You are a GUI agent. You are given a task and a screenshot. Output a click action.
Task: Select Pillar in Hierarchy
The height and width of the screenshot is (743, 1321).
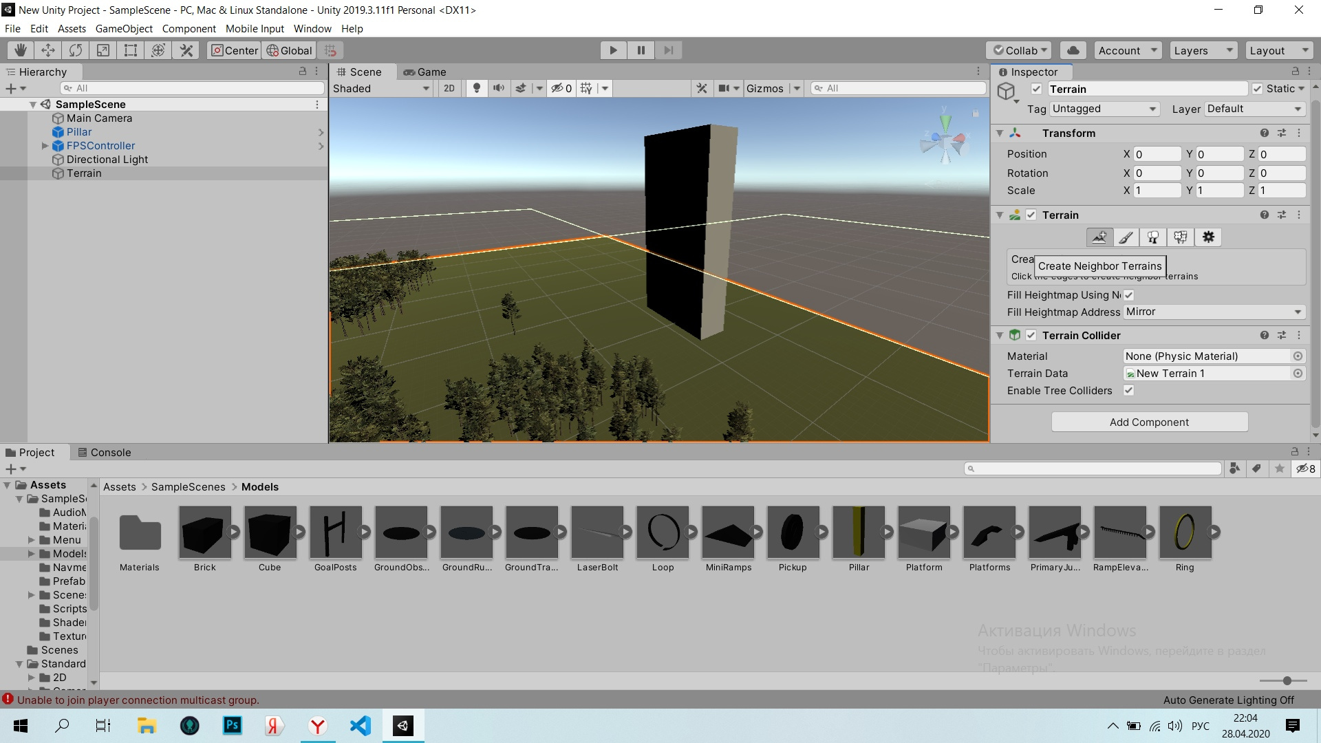click(79, 132)
